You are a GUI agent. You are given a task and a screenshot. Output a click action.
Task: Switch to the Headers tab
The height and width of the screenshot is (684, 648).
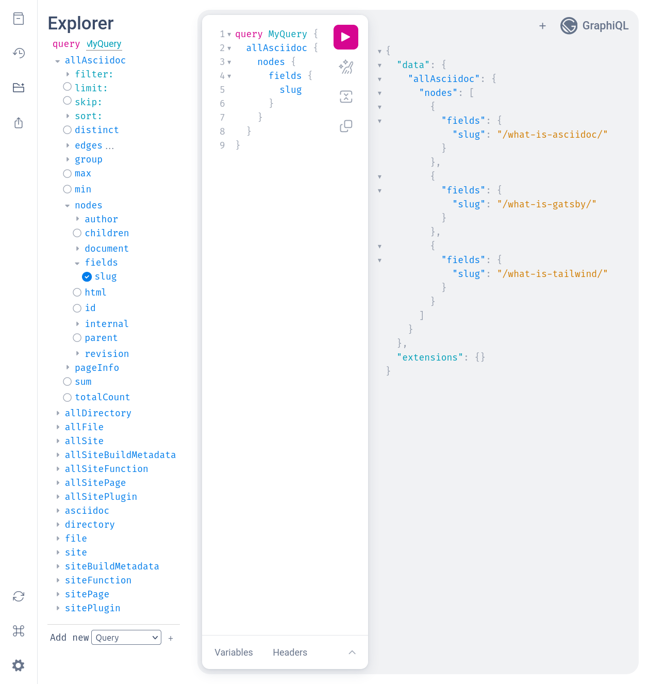[x=290, y=653]
